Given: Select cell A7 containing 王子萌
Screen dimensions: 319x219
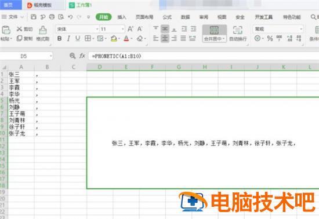Looking at the screenshot, I should 21,114.
